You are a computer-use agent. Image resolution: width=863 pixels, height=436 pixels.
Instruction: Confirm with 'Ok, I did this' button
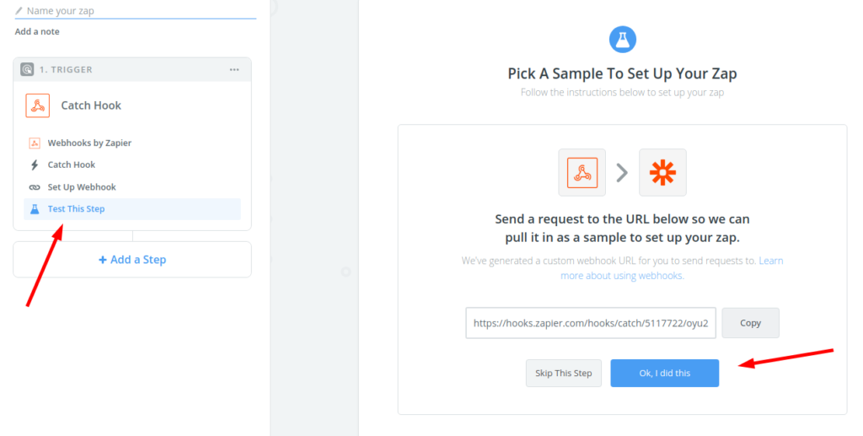point(664,374)
